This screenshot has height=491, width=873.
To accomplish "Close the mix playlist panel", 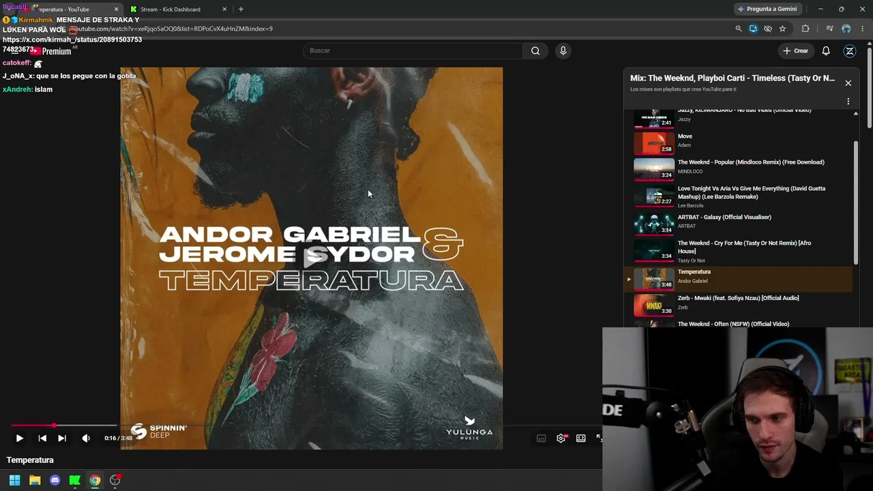I will [848, 83].
